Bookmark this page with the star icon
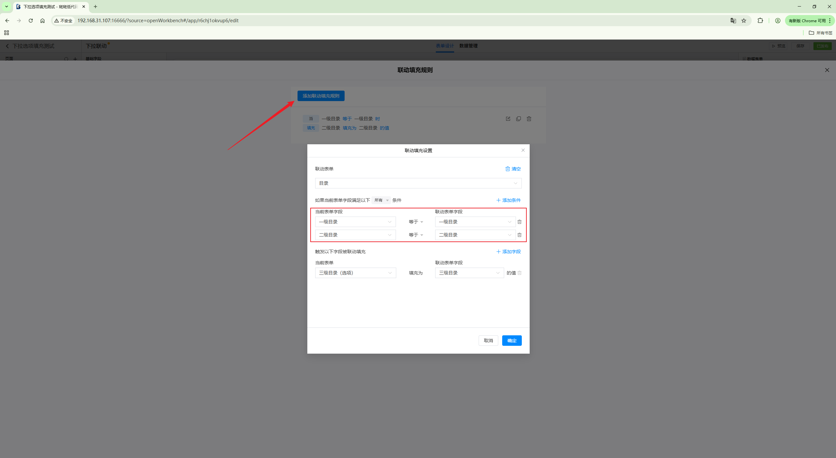This screenshot has width=836, height=458. [744, 21]
